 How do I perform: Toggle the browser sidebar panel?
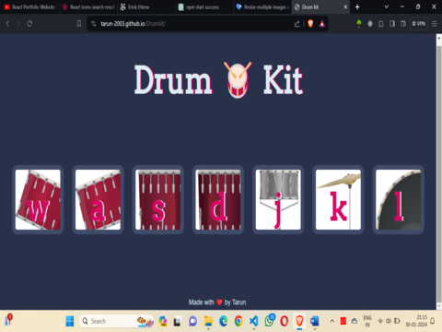click(x=392, y=24)
